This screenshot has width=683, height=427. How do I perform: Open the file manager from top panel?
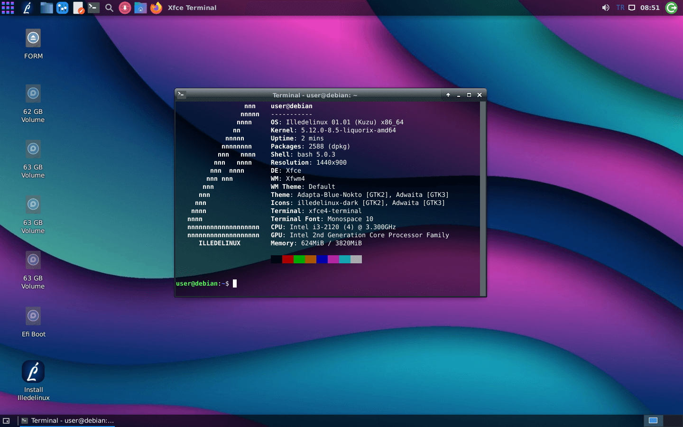tap(46, 8)
